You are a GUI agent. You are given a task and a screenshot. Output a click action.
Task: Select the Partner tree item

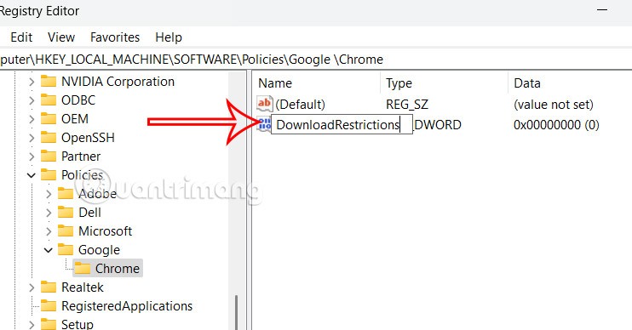pos(81,156)
